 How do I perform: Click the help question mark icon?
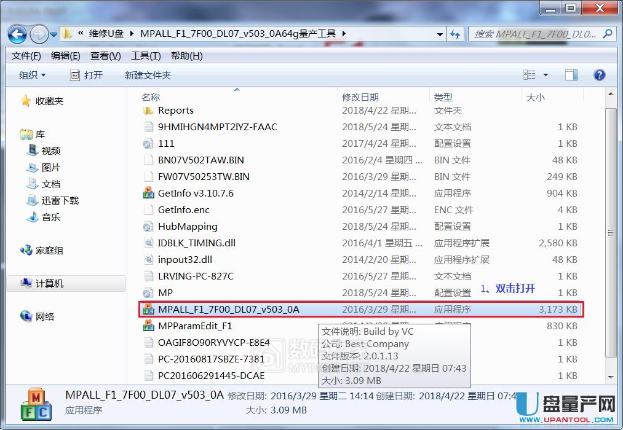pos(599,75)
